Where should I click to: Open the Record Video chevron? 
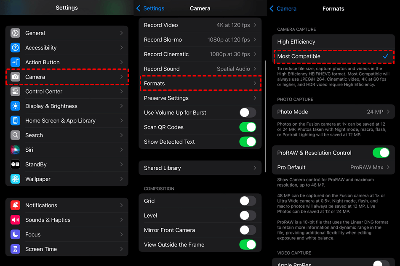[255, 25]
